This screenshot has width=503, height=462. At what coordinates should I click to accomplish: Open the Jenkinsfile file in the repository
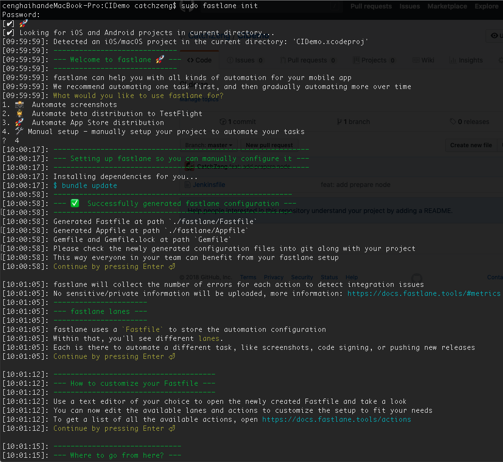209,185
